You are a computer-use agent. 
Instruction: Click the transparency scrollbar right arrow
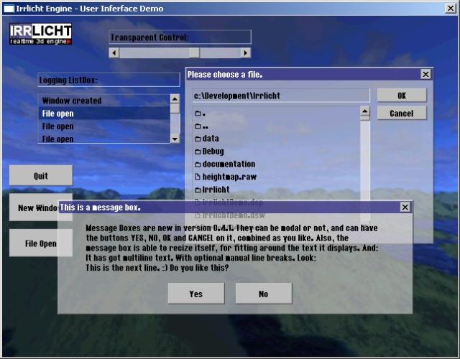coord(246,52)
